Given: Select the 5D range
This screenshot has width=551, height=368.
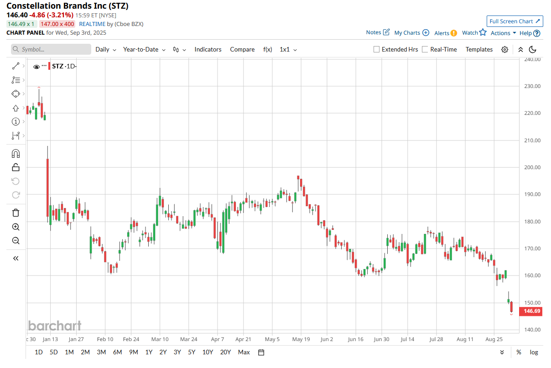Looking at the screenshot, I should click(54, 352).
